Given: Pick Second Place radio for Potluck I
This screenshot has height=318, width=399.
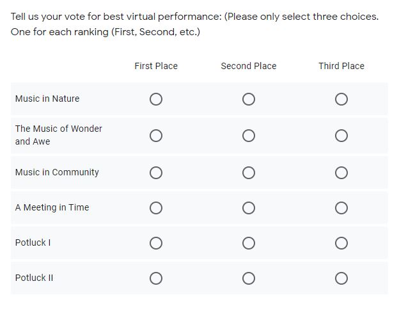Looking at the screenshot, I should pyautogui.click(x=249, y=243).
